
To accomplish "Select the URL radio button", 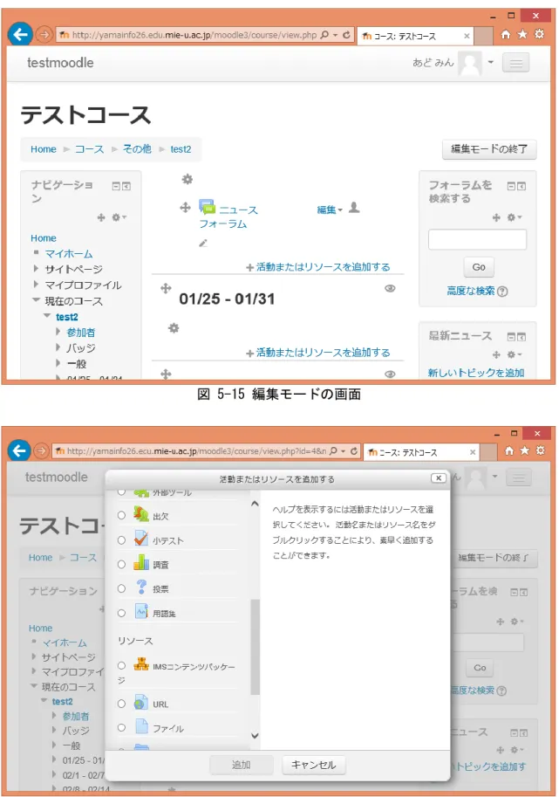I will tap(121, 704).
